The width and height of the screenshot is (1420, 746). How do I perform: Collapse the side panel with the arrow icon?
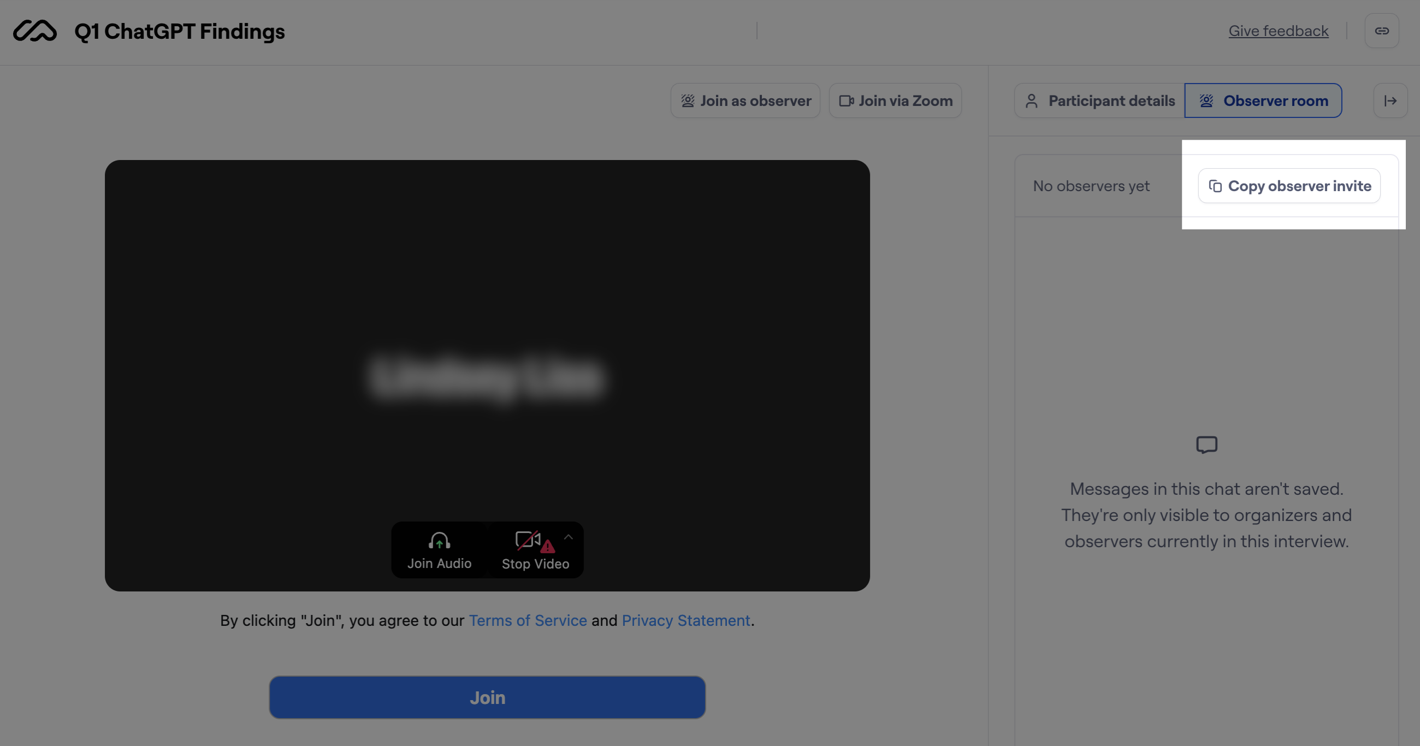point(1390,101)
